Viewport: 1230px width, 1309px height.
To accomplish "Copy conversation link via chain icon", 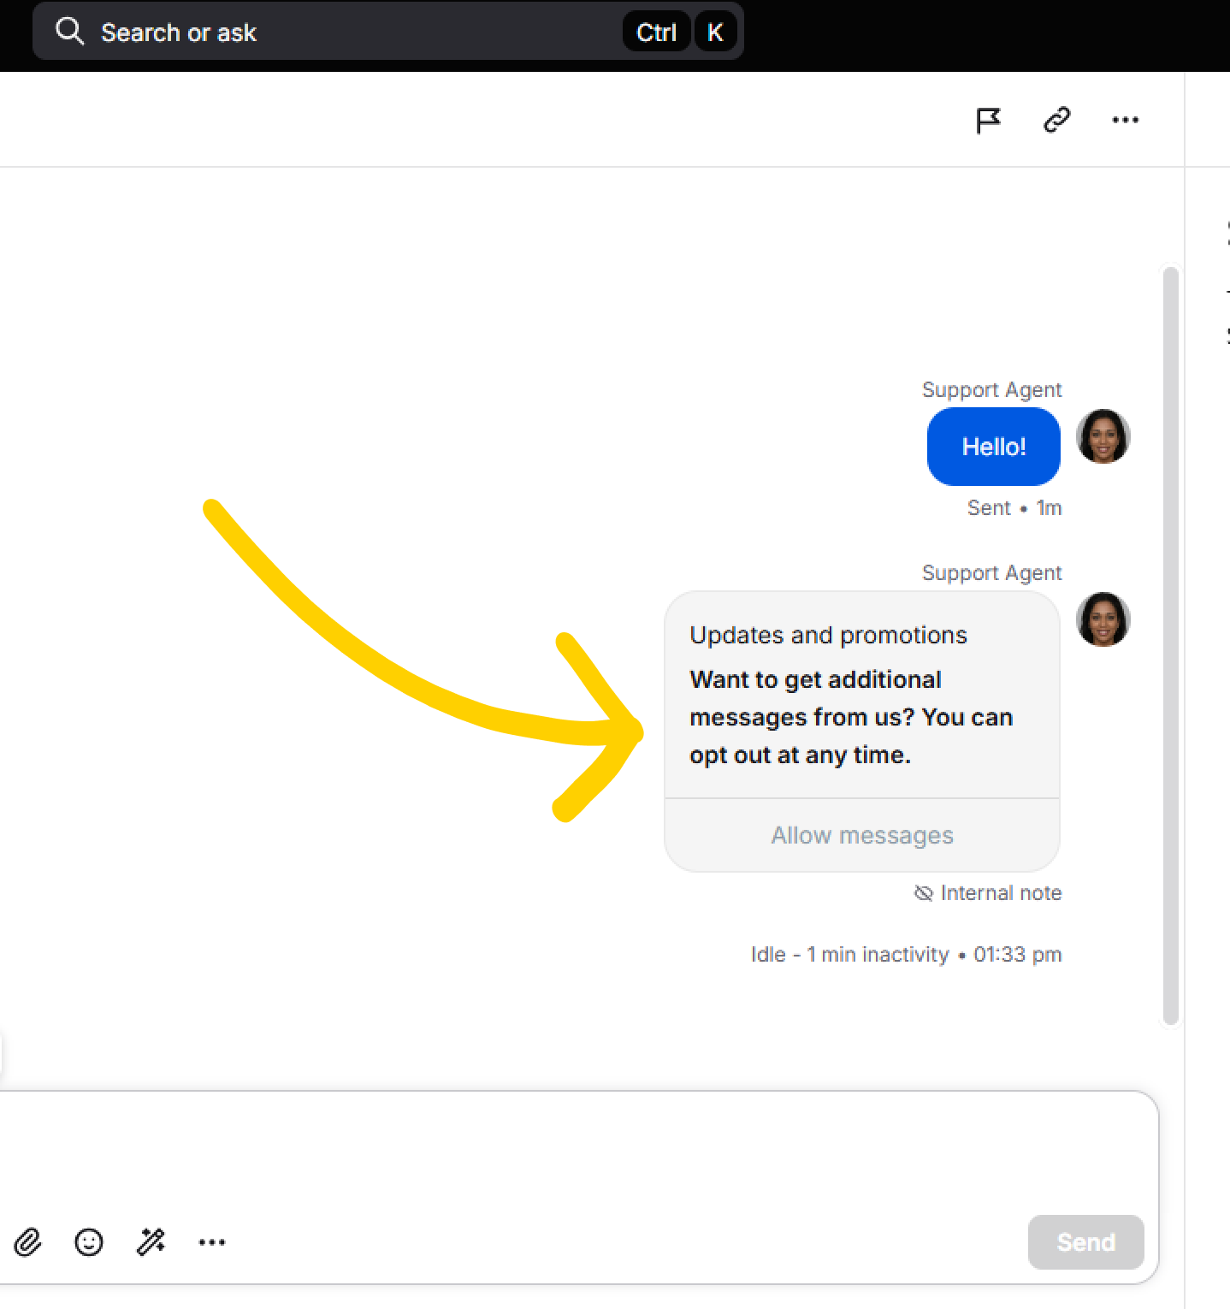I will tap(1056, 120).
